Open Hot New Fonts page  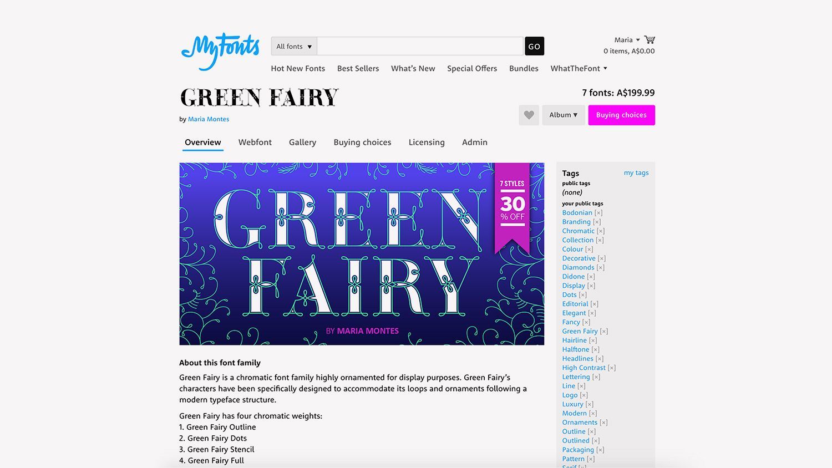[x=298, y=69]
